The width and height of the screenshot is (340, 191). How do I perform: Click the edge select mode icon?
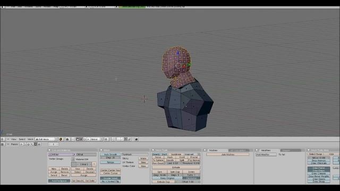coord(122,139)
